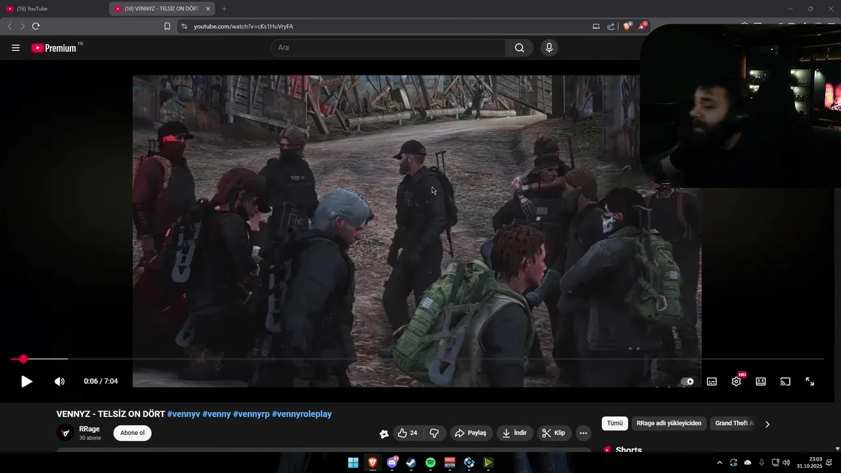The height and width of the screenshot is (473, 841).
Task: Select the Tümü filter chip
Action: [x=615, y=423]
